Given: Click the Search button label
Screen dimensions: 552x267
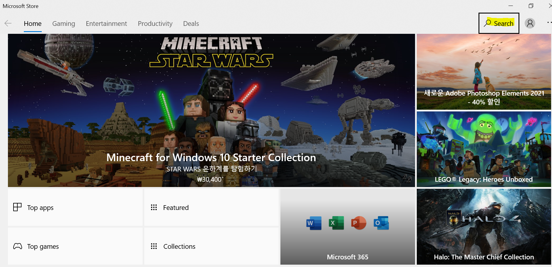Looking at the screenshot, I should tap(504, 24).
